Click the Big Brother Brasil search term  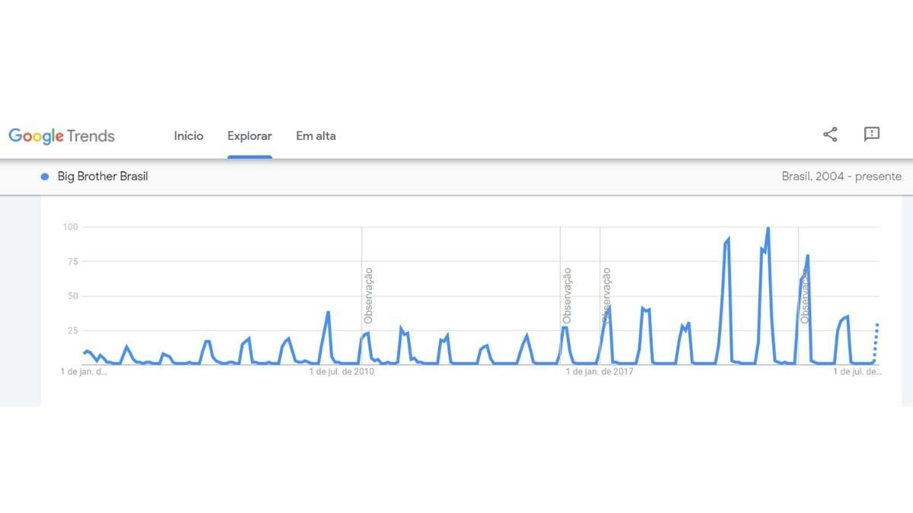coord(103,176)
